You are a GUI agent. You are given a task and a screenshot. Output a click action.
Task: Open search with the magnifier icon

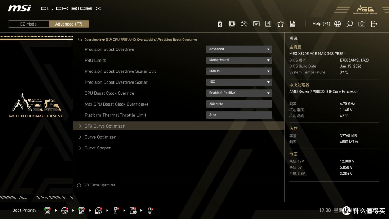[349, 24]
